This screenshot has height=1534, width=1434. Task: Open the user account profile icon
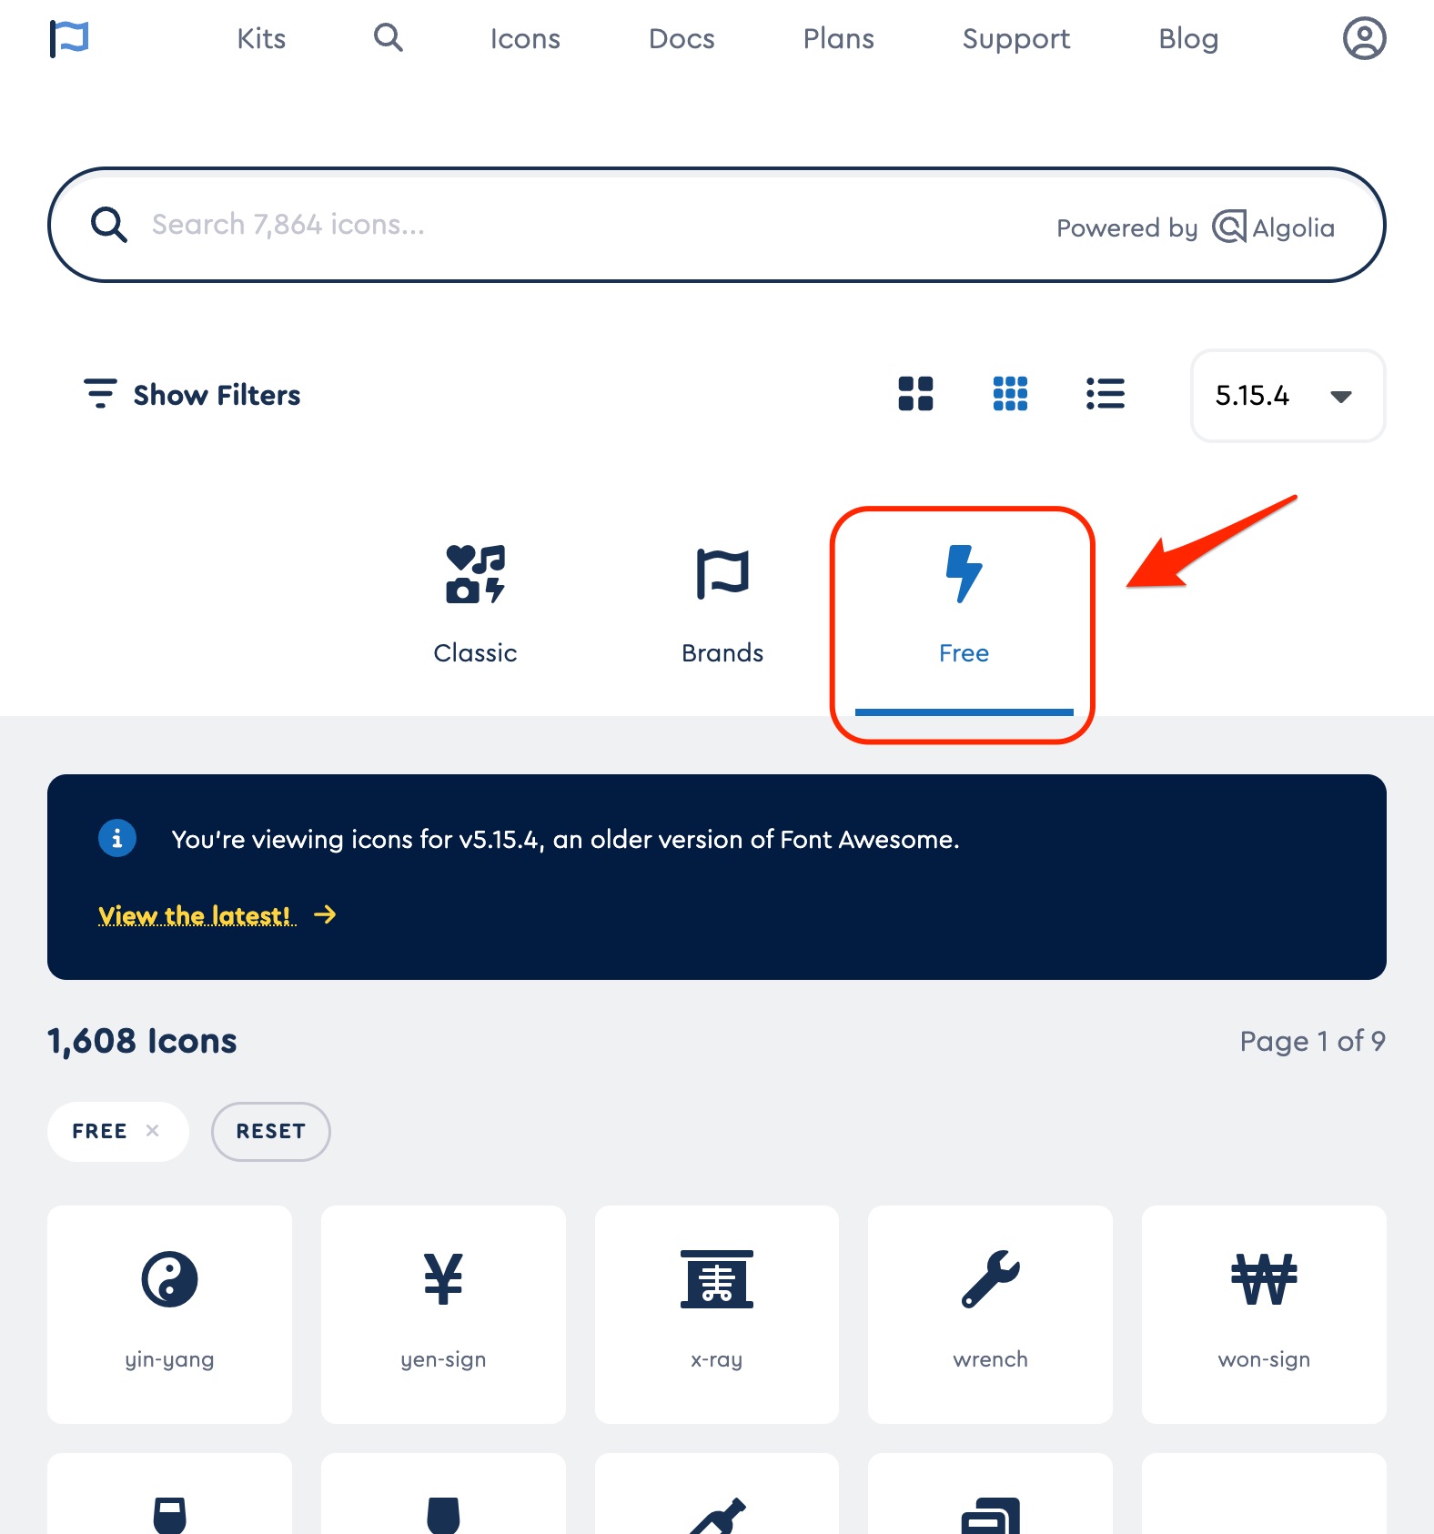tap(1364, 38)
